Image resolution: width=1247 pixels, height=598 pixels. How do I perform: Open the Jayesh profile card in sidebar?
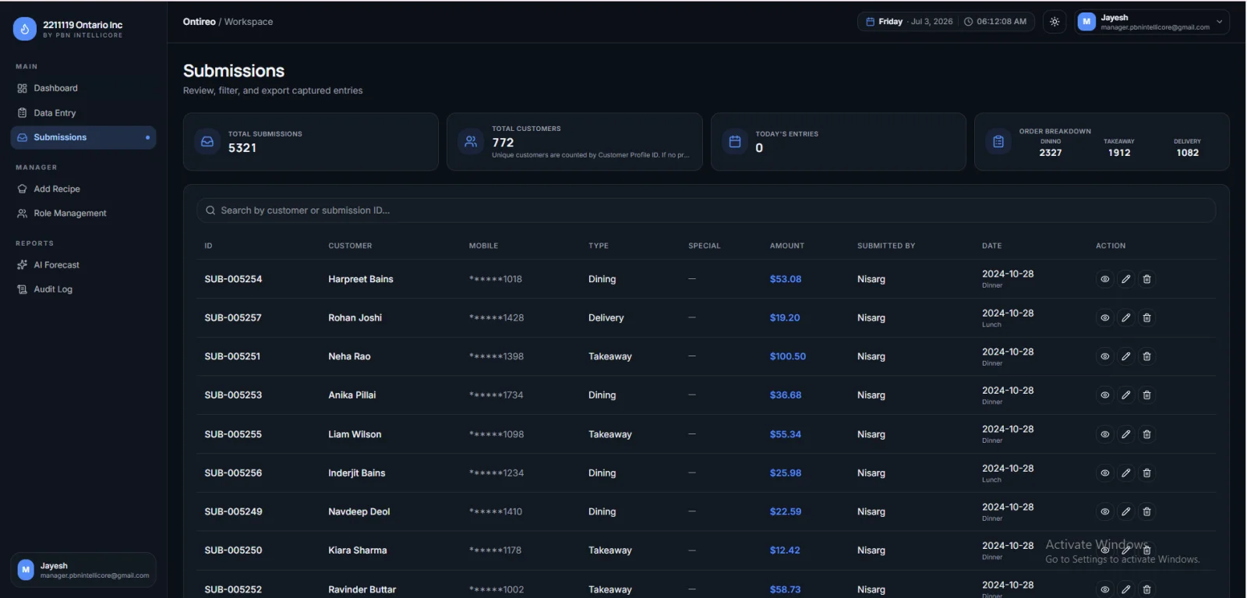[83, 570]
